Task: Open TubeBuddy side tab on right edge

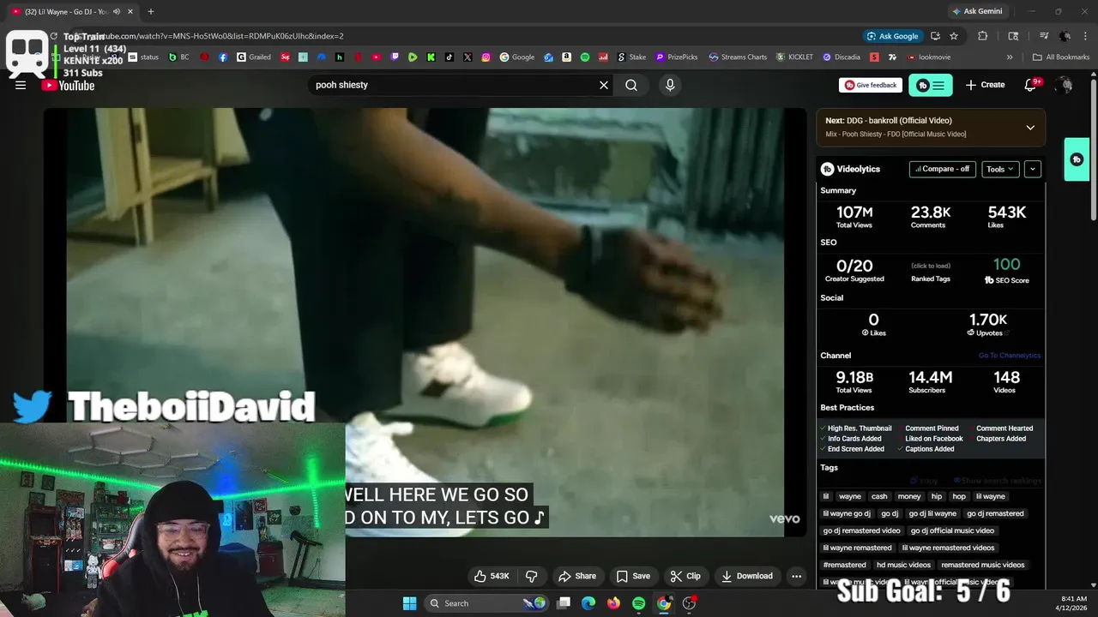Action: click(x=1077, y=159)
